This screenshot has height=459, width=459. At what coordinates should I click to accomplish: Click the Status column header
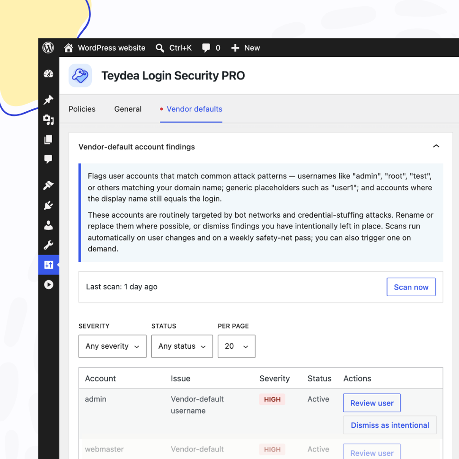pyautogui.click(x=319, y=379)
